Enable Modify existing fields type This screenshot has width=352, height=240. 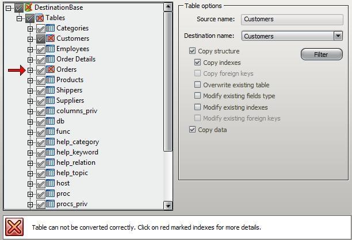pyautogui.click(x=197, y=96)
